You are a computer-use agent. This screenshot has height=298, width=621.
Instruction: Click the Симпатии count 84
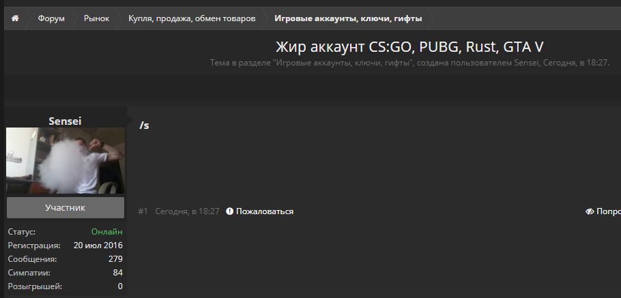(117, 273)
